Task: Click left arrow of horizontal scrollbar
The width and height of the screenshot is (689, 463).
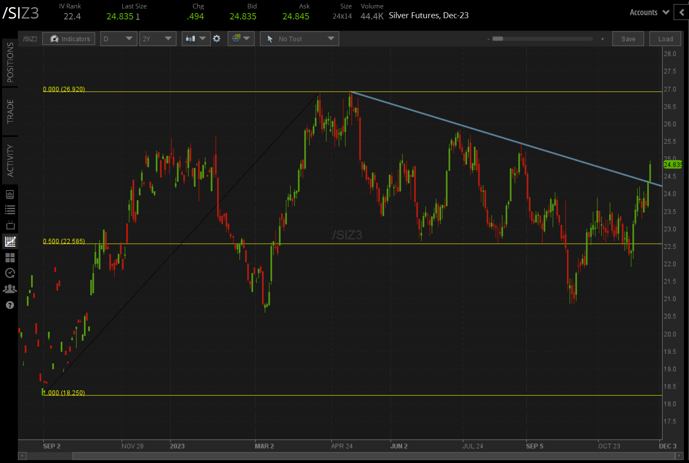Action: point(22,456)
